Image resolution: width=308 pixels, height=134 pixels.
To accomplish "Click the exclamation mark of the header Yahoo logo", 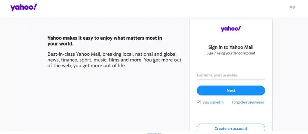I will [35, 7].
